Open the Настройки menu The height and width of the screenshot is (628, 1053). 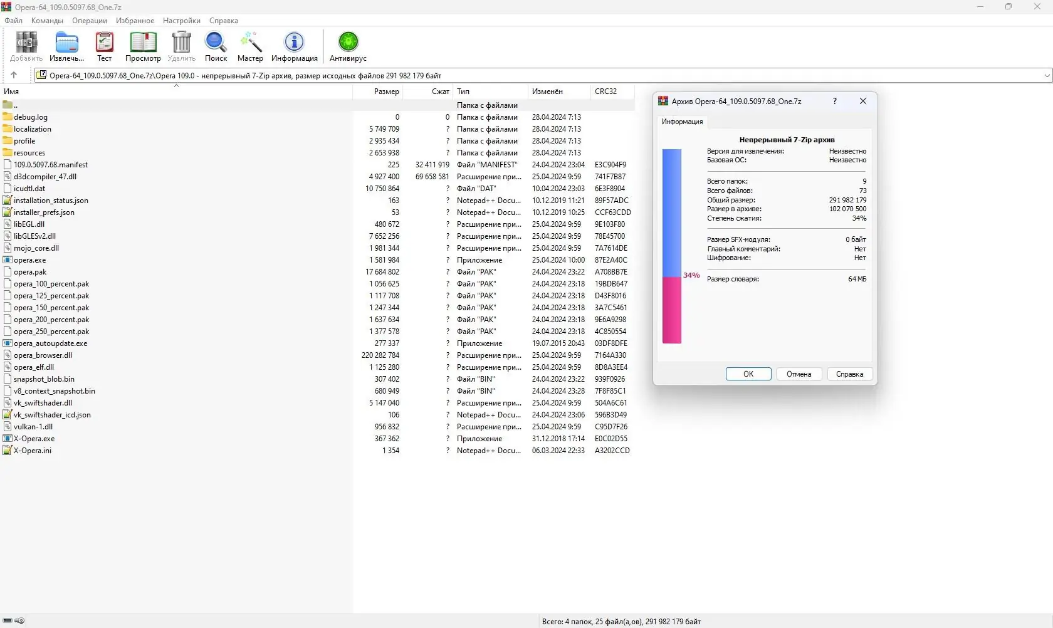coord(182,21)
